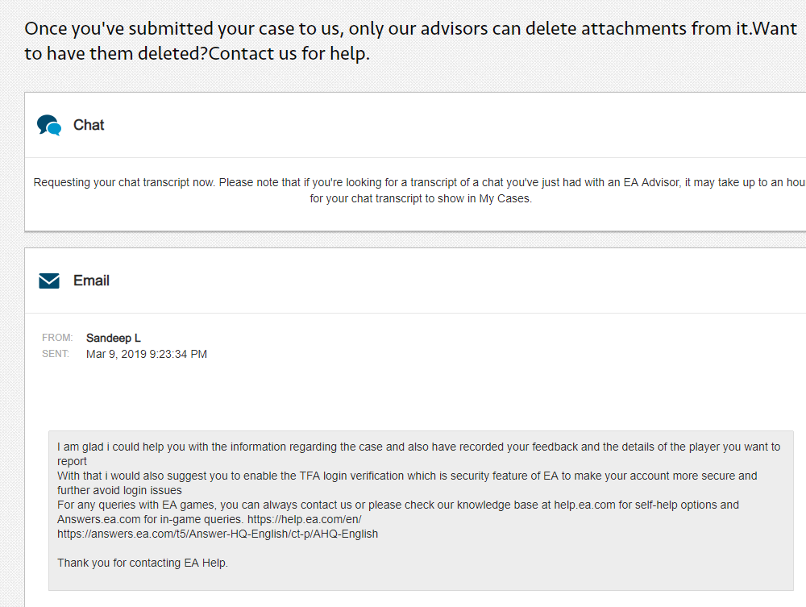Screen dimensions: 806x607
Task: Click the SENT: label
Action: [x=56, y=354]
